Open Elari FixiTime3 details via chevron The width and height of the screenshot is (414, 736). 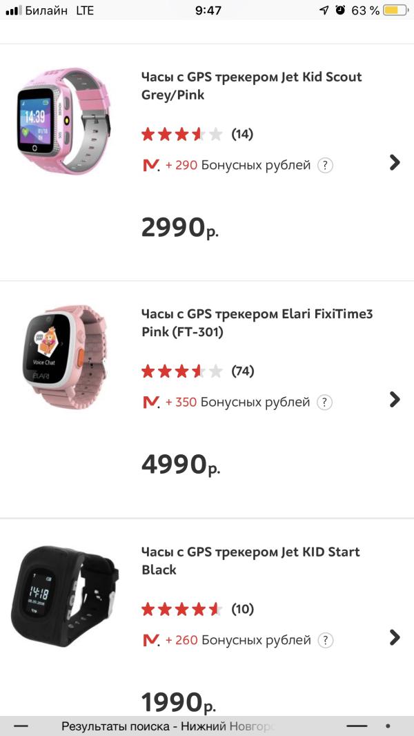tap(395, 399)
